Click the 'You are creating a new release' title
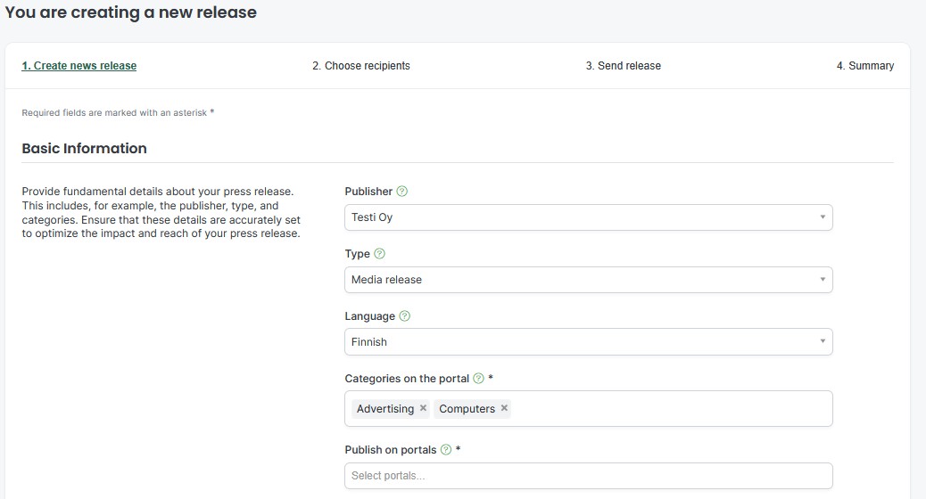Screen dimensions: 926x499 [130, 12]
